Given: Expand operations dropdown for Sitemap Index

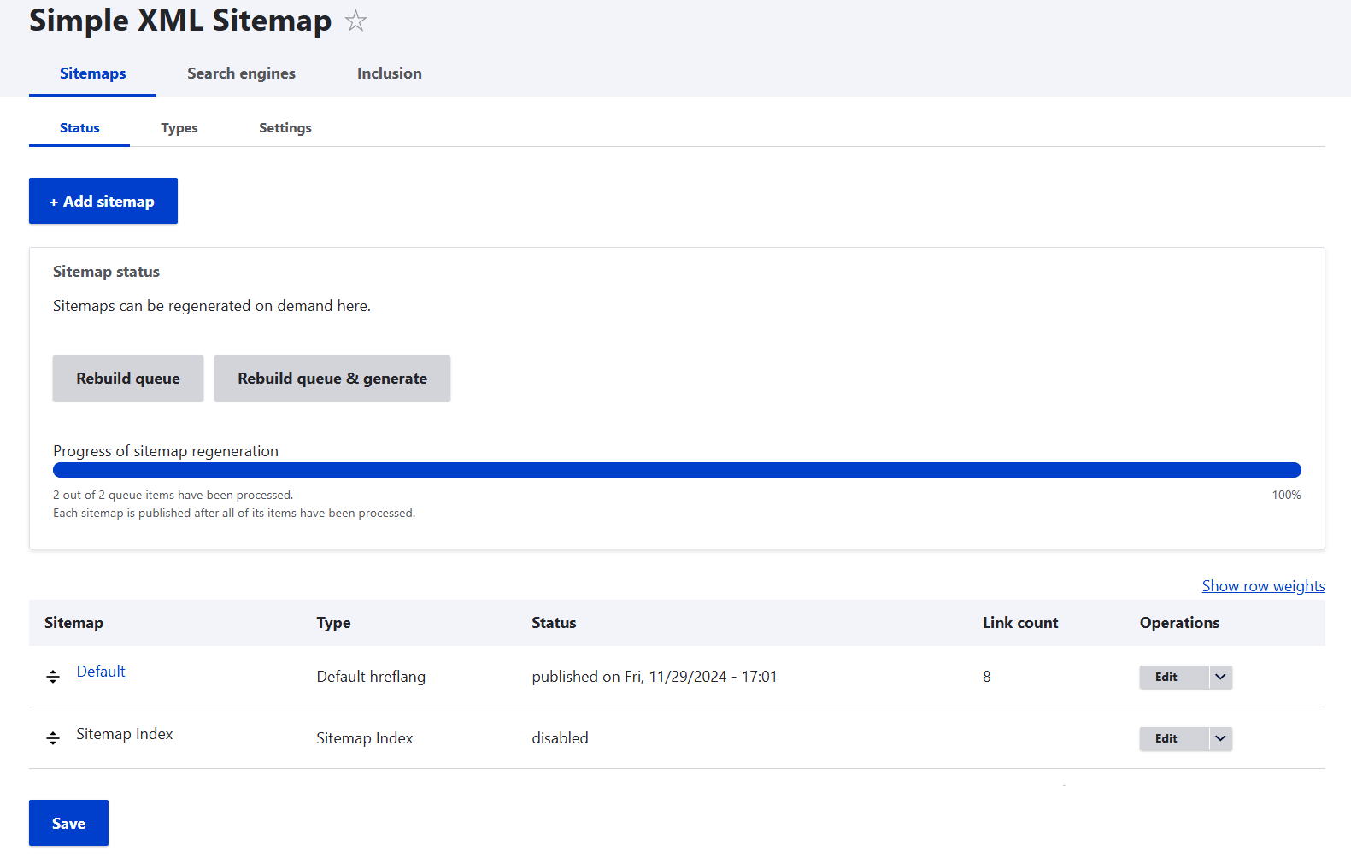Looking at the screenshot, I should (1220, 738).
